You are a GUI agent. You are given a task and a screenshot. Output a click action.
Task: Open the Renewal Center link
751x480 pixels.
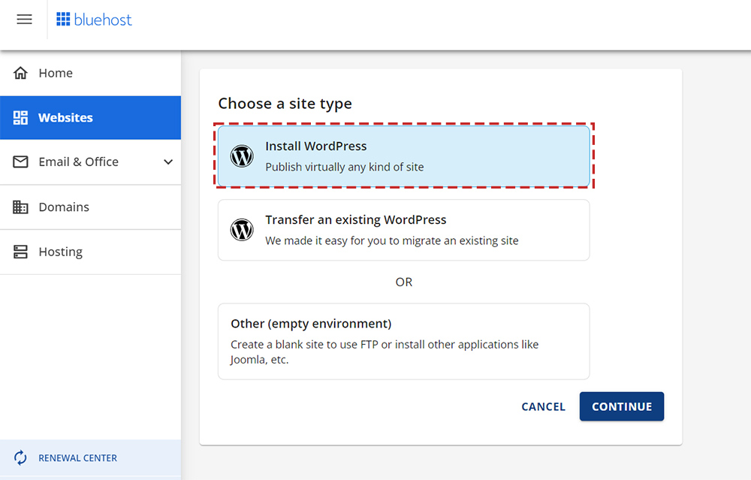91,458
